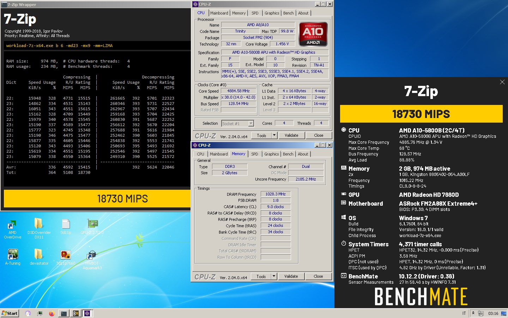
Task: Open the 3d11p text file icon
Action: [x=66, y=227]
